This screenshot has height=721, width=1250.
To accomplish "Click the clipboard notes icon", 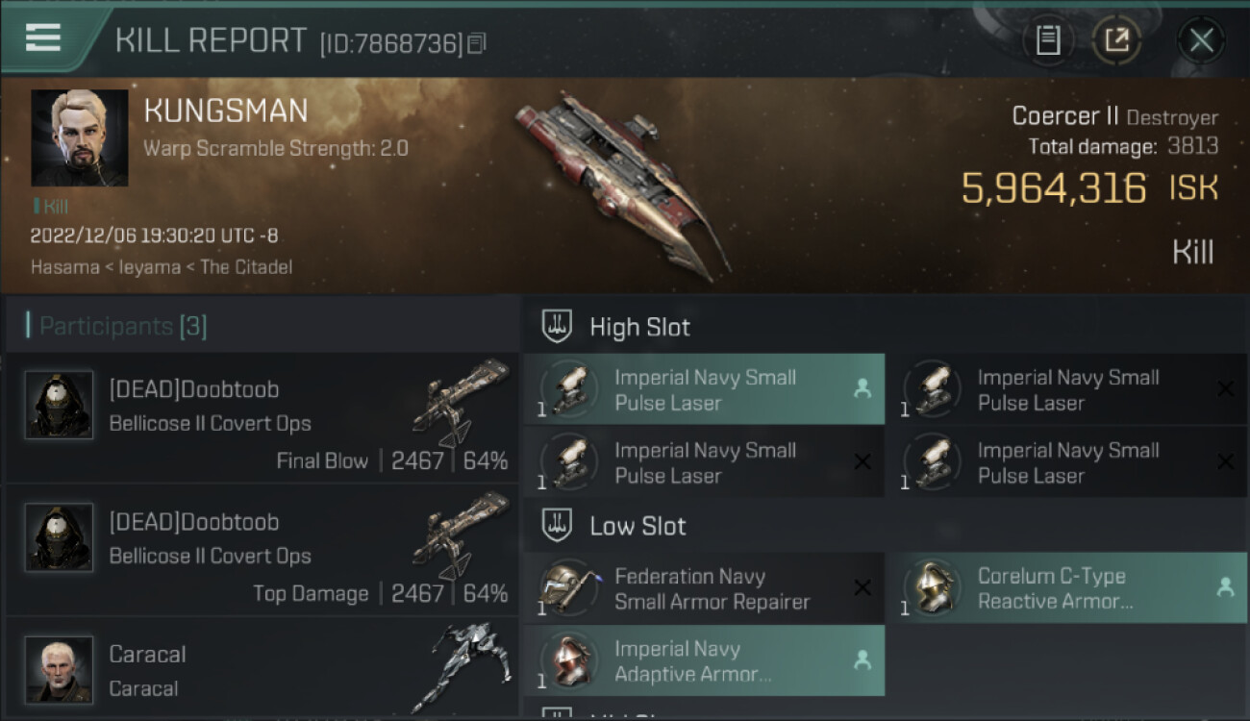I will pos(1047,40).
